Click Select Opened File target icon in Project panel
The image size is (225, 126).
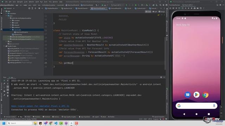[29, 8]
